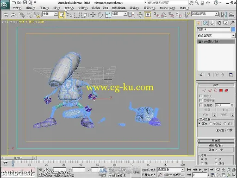This screenshot has width=237, height=178.
Task: Collapse the Edit Geometry rollout header
Action: 216,146
